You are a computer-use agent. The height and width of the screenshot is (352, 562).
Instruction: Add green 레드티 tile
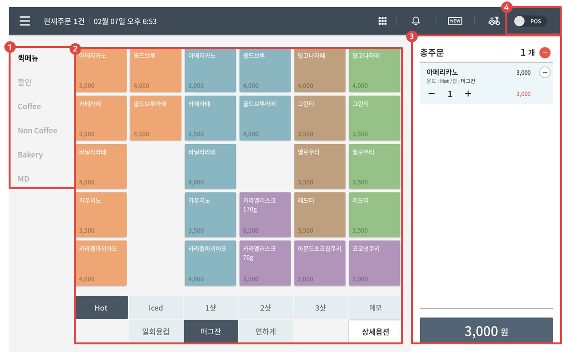pos(375,215)
